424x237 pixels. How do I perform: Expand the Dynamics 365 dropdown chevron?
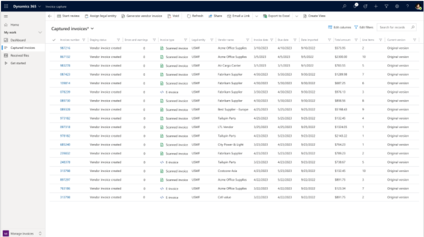tap(40, 7)
